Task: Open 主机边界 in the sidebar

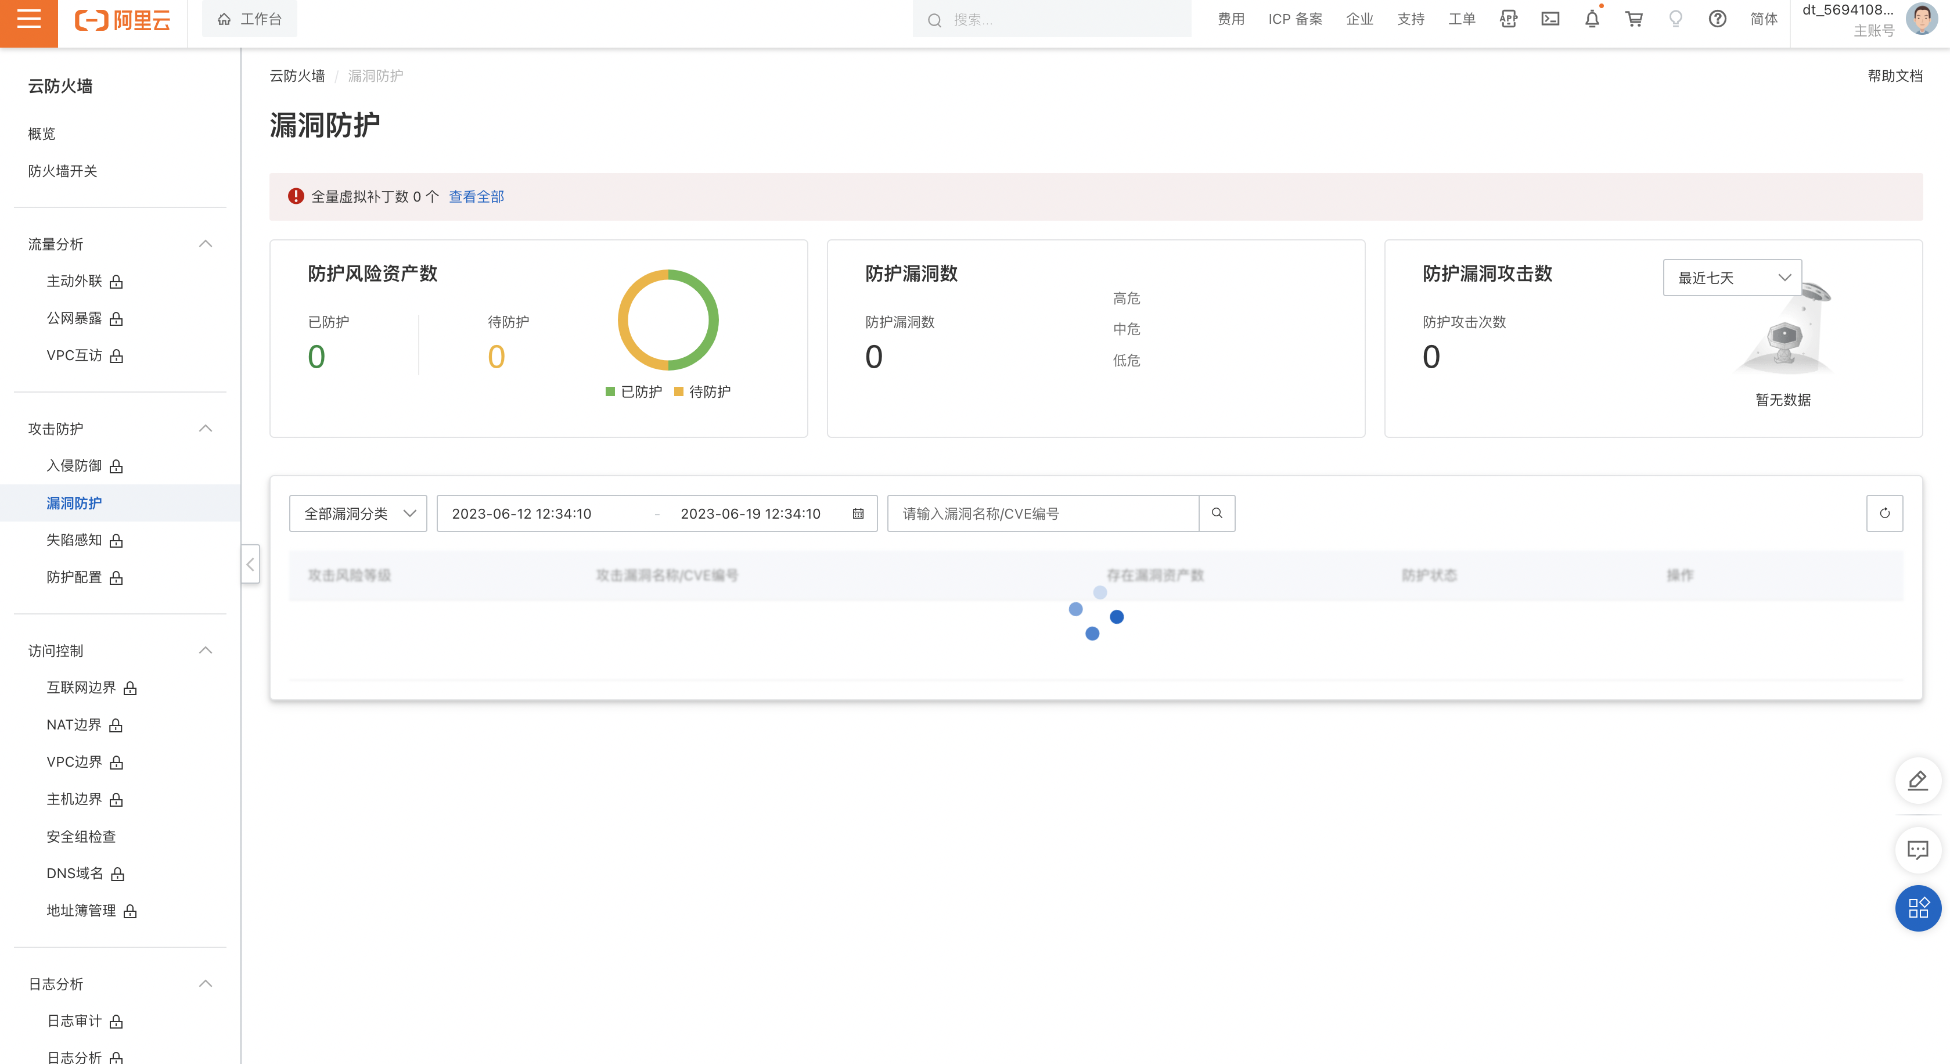Action: tap(74, 800)
